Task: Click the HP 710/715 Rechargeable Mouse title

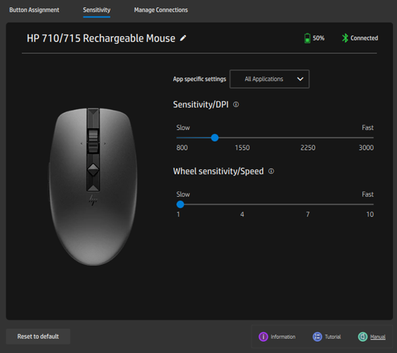Action: pyautogui.click(x=101, y=38)
